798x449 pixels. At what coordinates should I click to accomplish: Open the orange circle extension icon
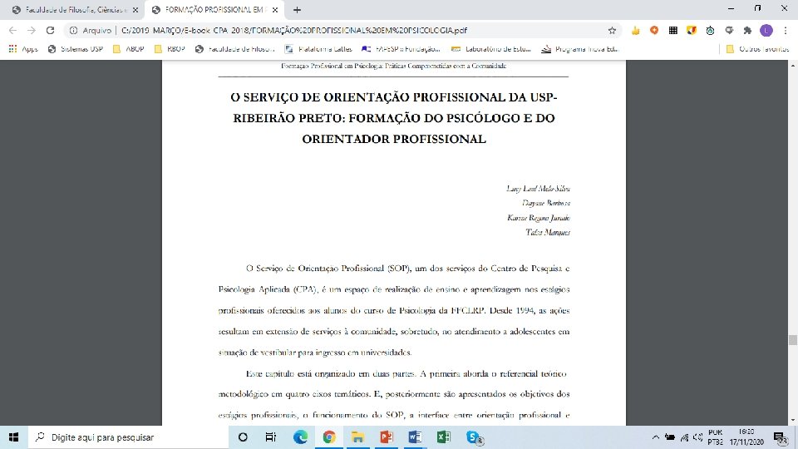click(654, 31)
